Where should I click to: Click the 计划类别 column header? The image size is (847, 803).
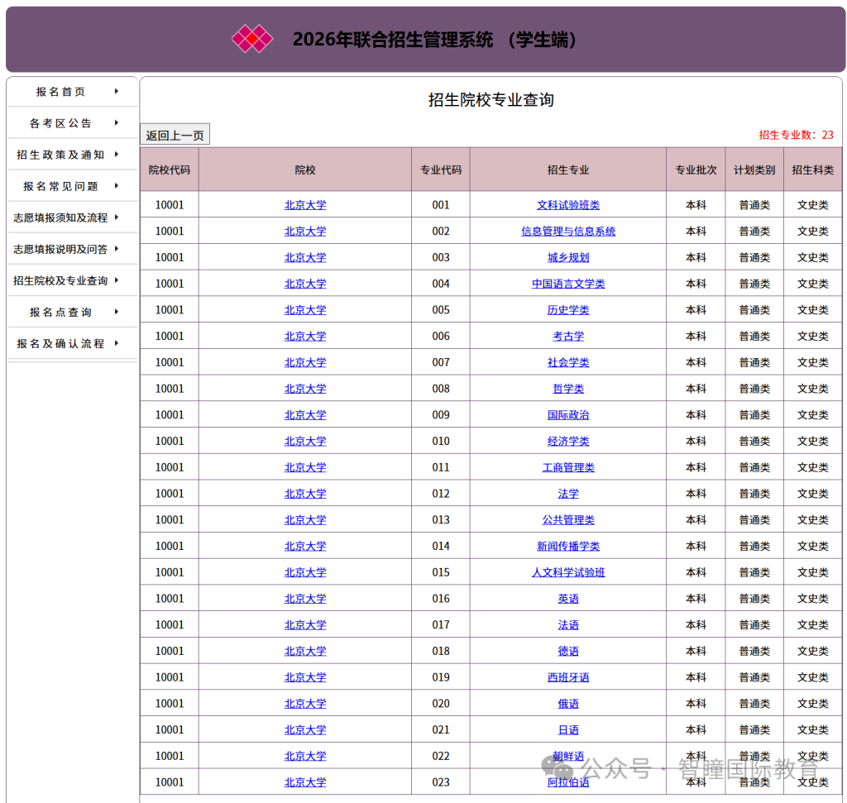tap(754, 170)
